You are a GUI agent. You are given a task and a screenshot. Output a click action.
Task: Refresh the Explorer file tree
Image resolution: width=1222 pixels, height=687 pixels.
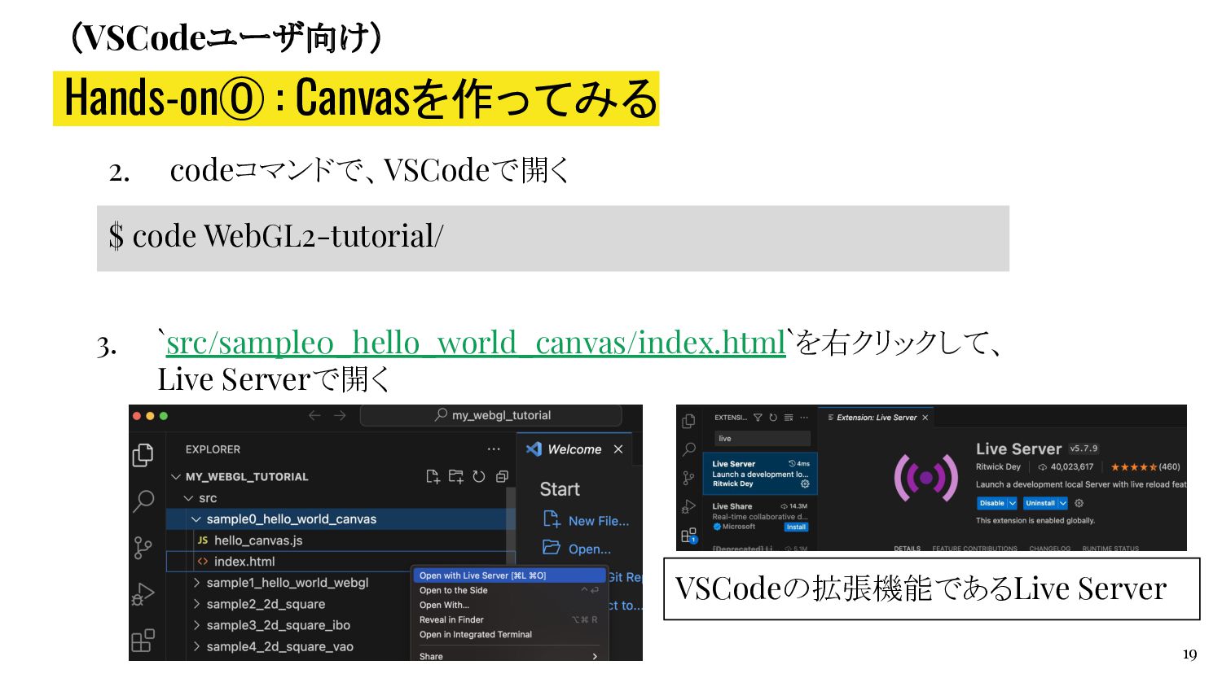coord(479,476)
